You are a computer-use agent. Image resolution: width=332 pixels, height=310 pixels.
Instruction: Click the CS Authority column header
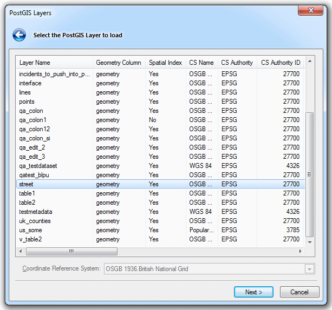237,63
